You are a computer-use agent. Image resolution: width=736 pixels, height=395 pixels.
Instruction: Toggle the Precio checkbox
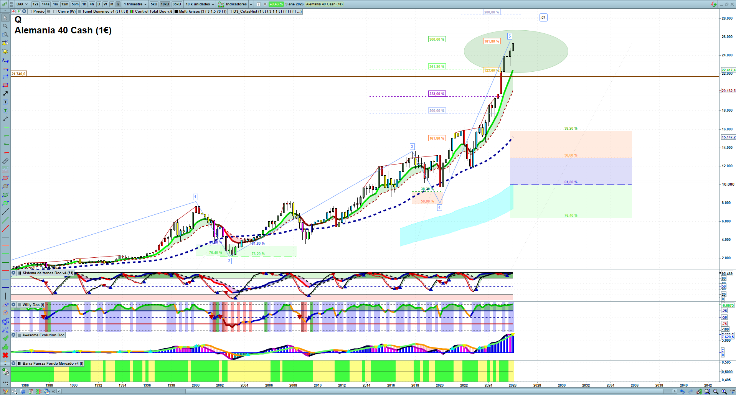coord(30,12)
